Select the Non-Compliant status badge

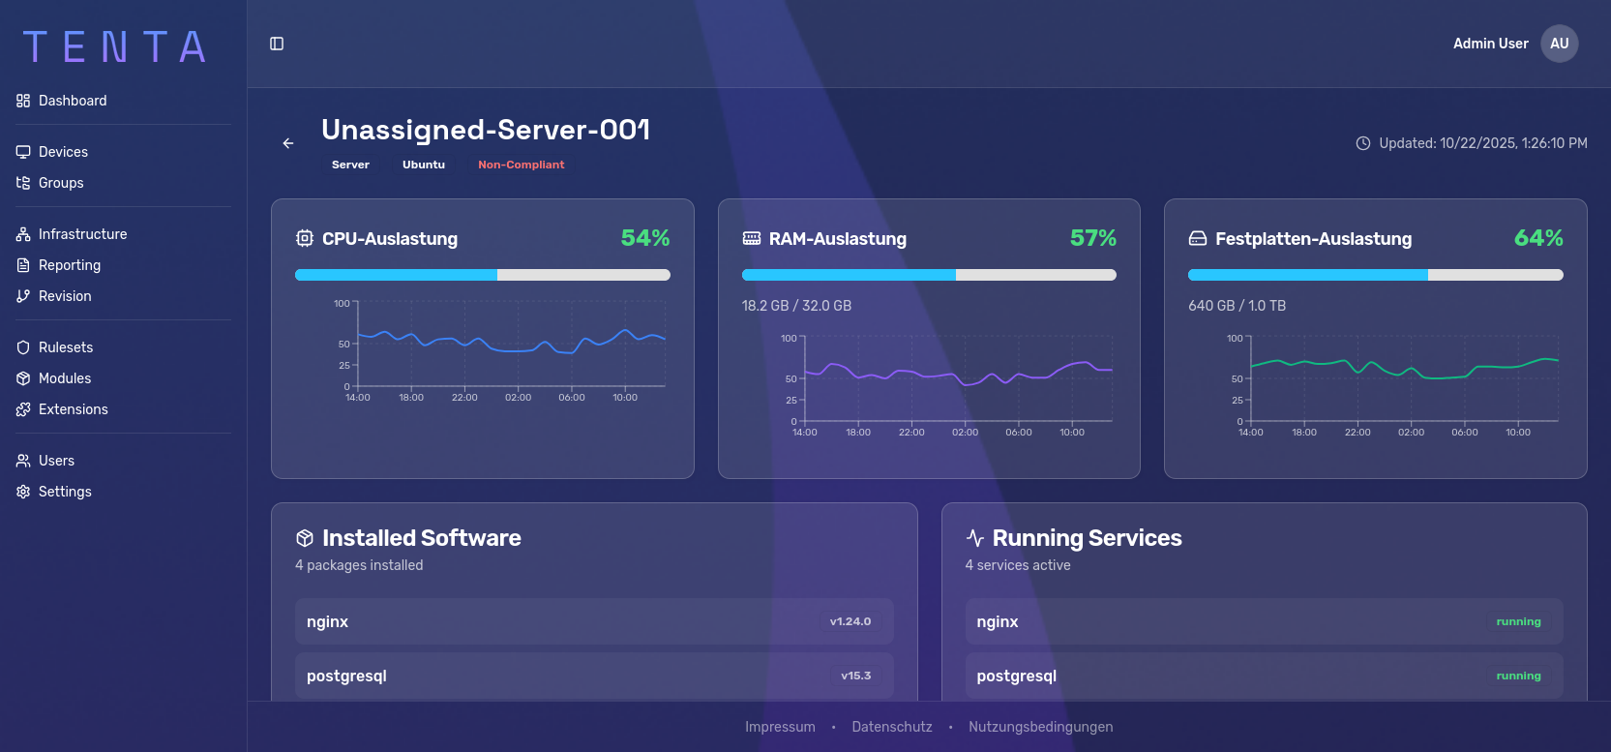tap(521, 165)
